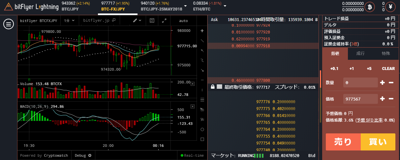The width and height of the screenshot is (400, 160).
Task: Add +0.1 to quantity
Action: pos(334,69)
